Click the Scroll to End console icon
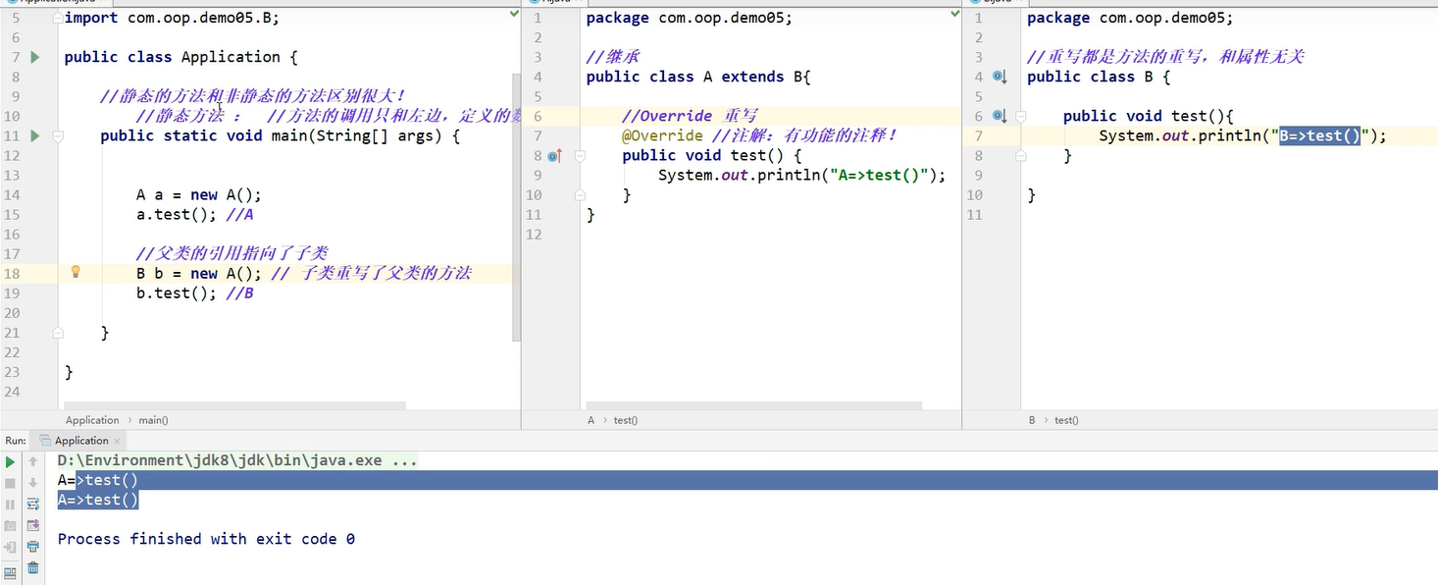Viewport: 1438px width, 585px height. 33,525
